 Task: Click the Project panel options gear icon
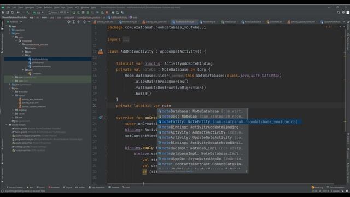point(84,22)
